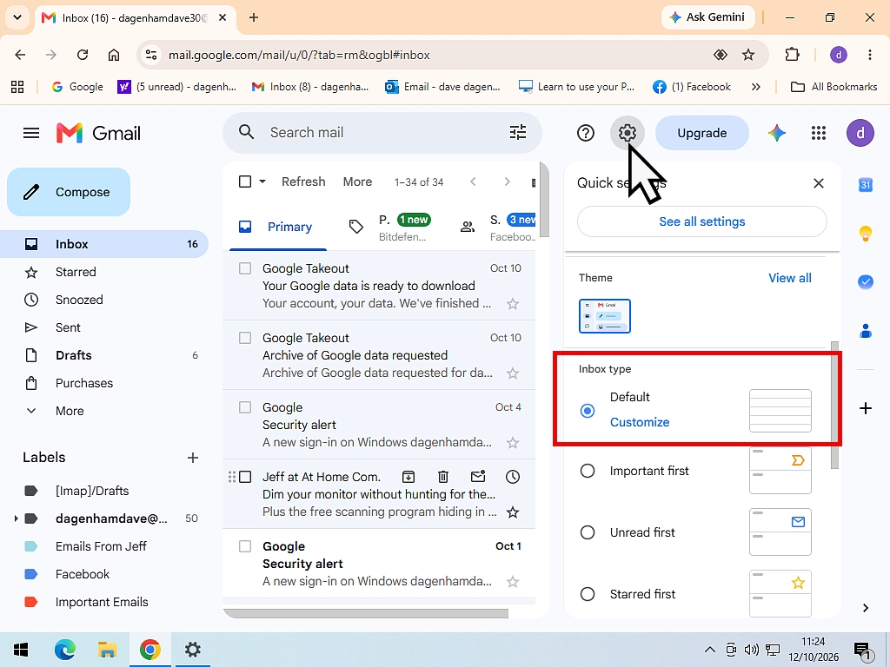Show search options filter icon
This screenshot has width=890, height=667.
(x=518, y=133)
